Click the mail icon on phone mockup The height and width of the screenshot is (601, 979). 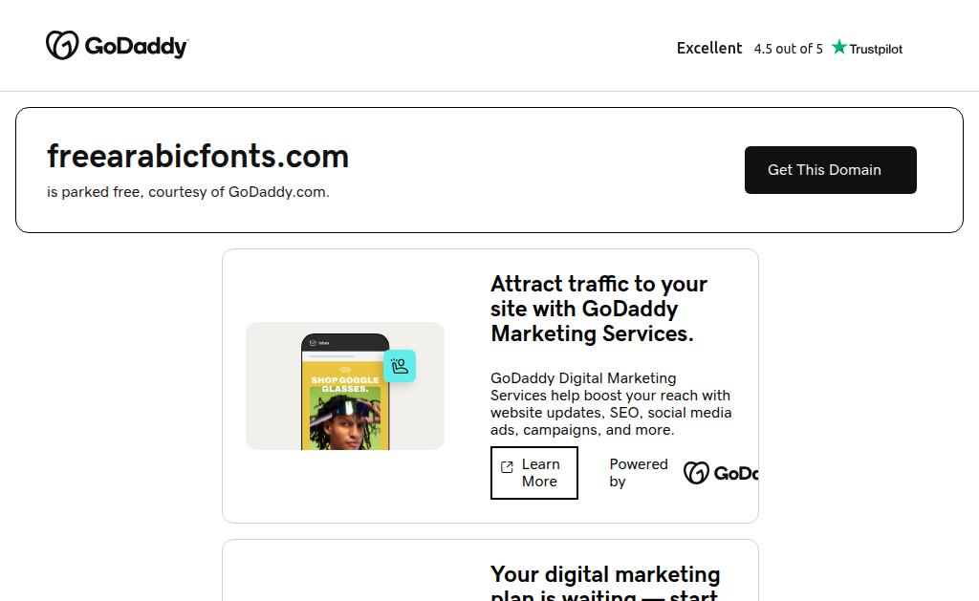(313, 342)
